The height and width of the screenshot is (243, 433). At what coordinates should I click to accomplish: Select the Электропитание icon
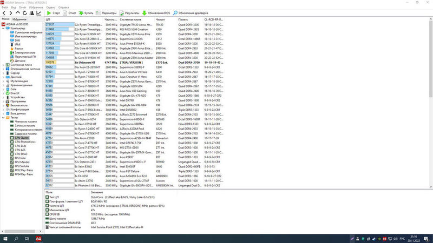pos(12,52)
